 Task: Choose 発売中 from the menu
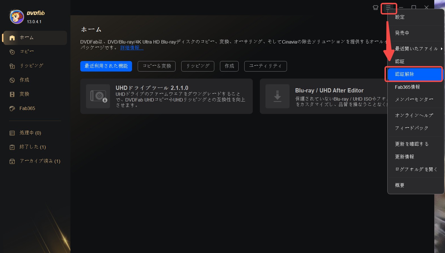click(416, 33)
